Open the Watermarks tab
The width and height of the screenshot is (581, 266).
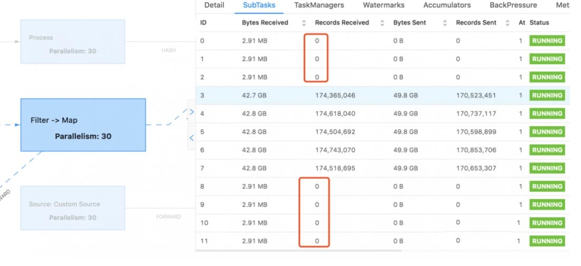click(x=383, y=5)
